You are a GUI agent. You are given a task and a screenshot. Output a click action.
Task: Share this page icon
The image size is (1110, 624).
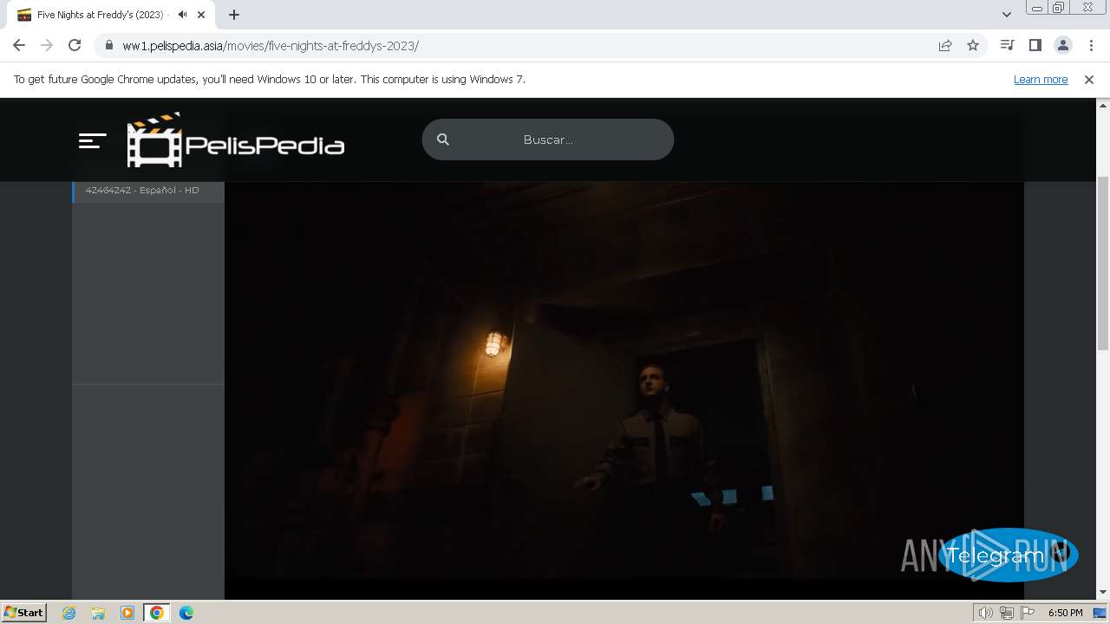(945, 45)
